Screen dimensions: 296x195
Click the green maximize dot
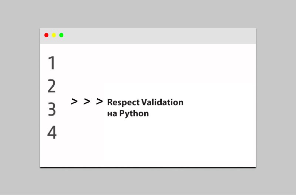click(x=61, y=35)
